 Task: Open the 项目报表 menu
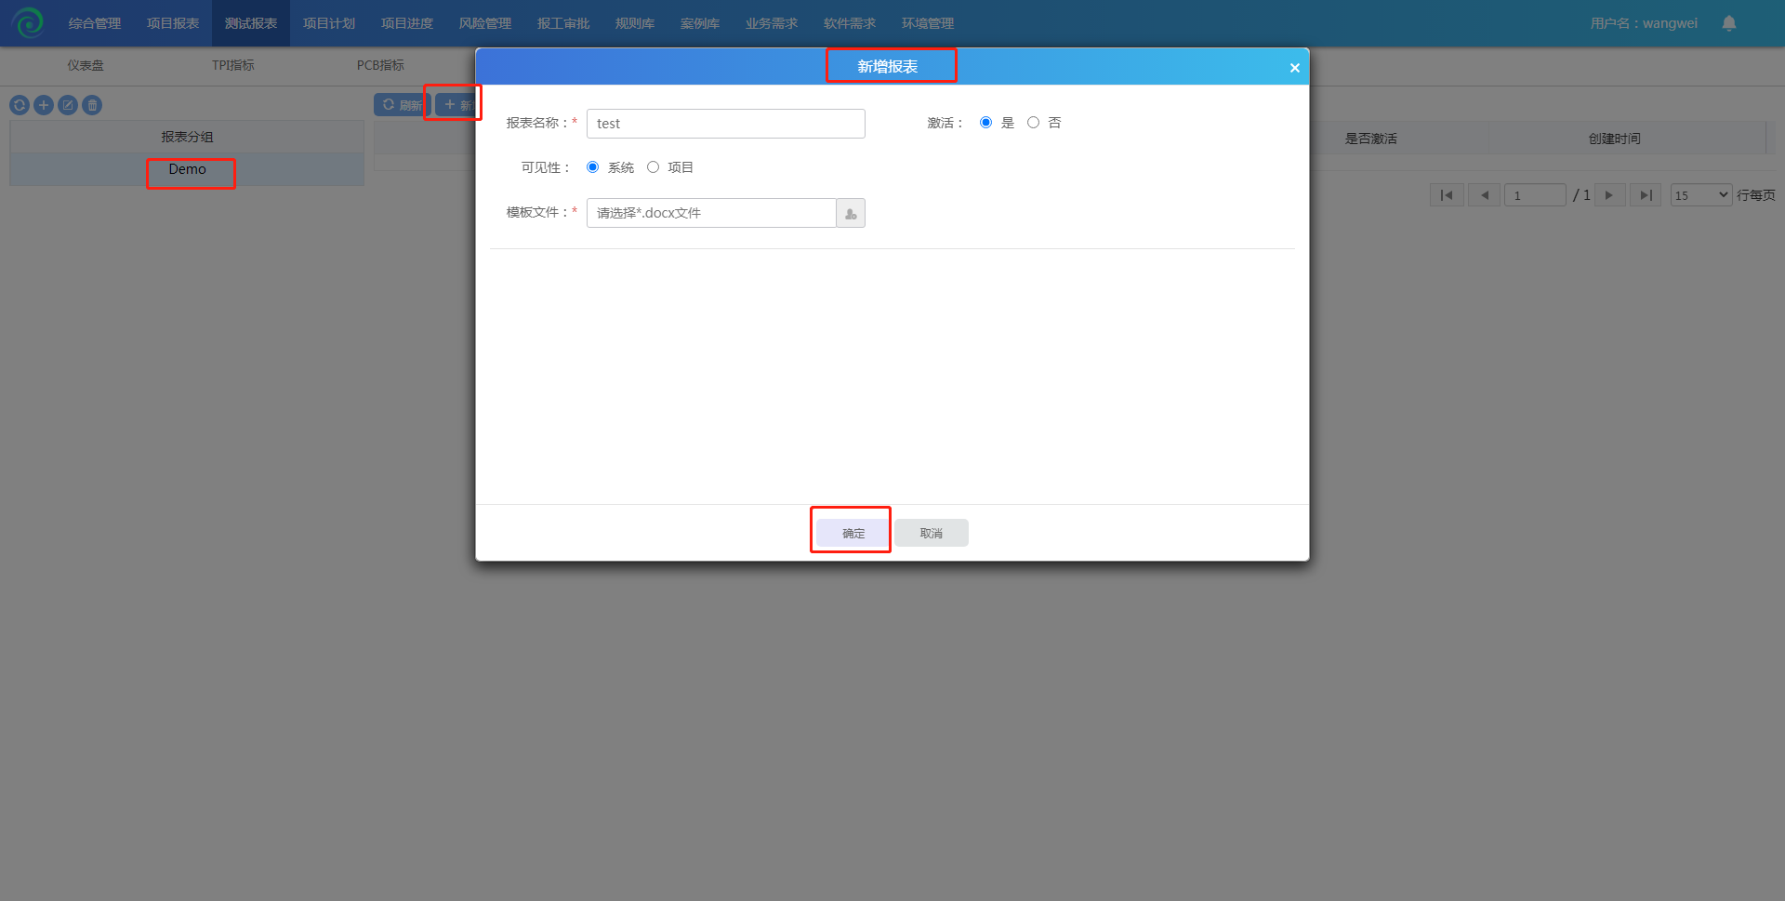[x=173, y=23]
